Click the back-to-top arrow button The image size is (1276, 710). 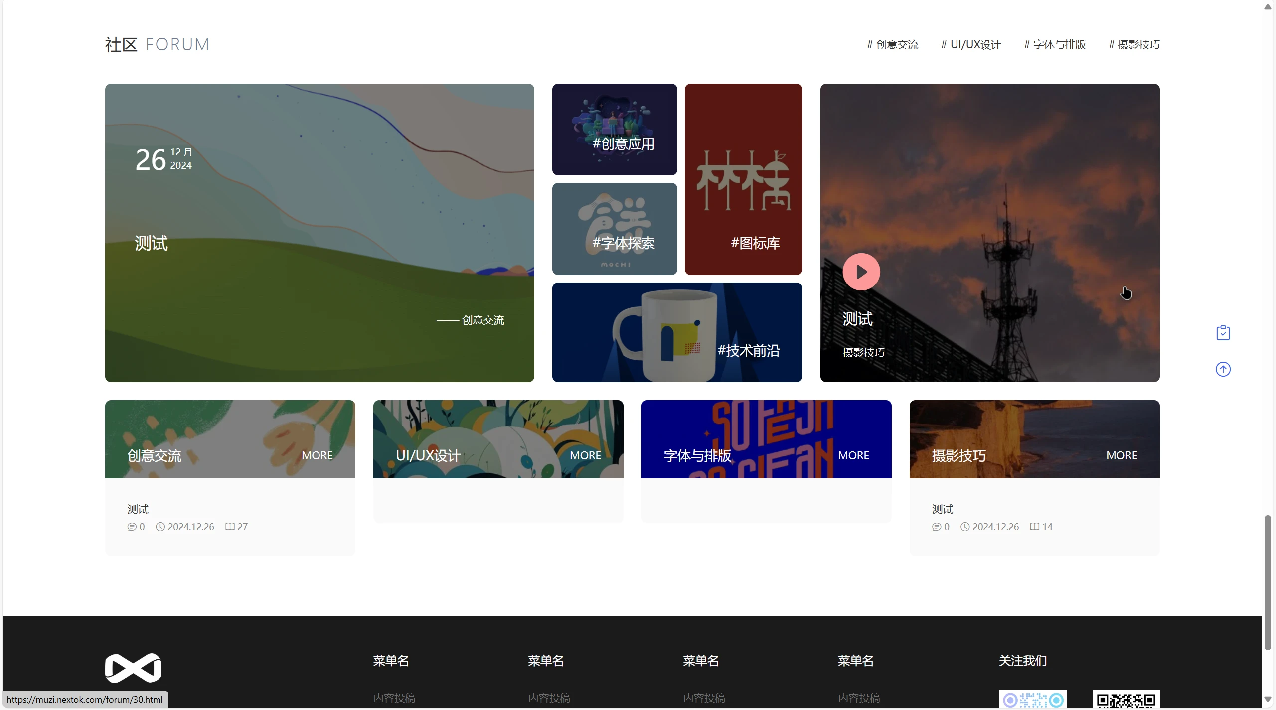(x=1223, y=369)
